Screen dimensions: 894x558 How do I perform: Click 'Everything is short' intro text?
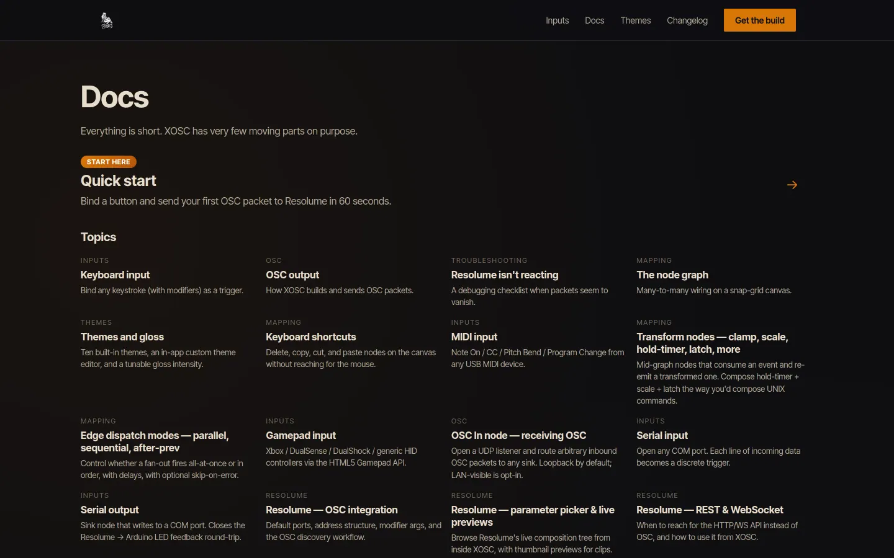219,131
